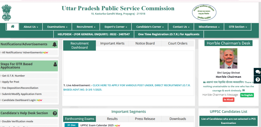Click the question mark icon in Help Desk Section

click(x=55, y=113)
